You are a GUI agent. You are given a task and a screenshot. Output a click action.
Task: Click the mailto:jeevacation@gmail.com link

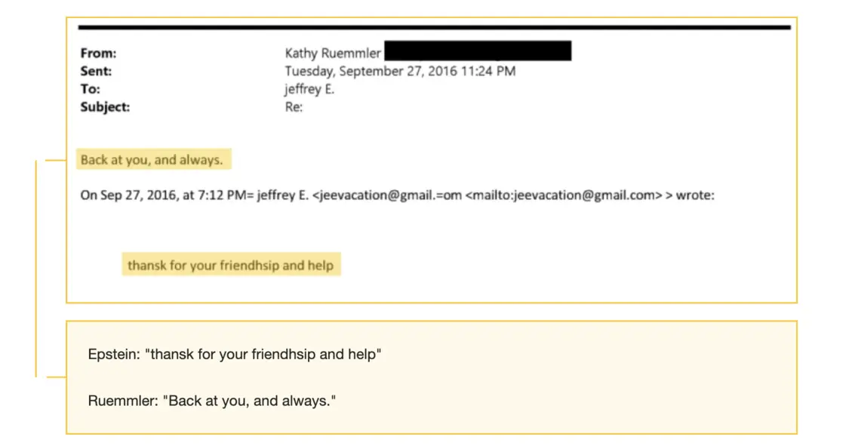click(564, 195)
